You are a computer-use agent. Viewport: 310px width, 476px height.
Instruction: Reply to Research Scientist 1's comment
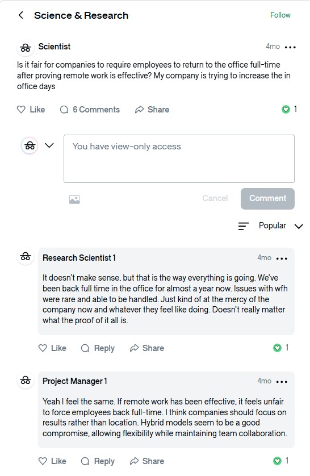click(98, 348)
